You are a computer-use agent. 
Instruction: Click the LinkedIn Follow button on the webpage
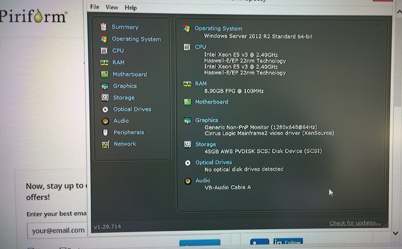point(288,242)
